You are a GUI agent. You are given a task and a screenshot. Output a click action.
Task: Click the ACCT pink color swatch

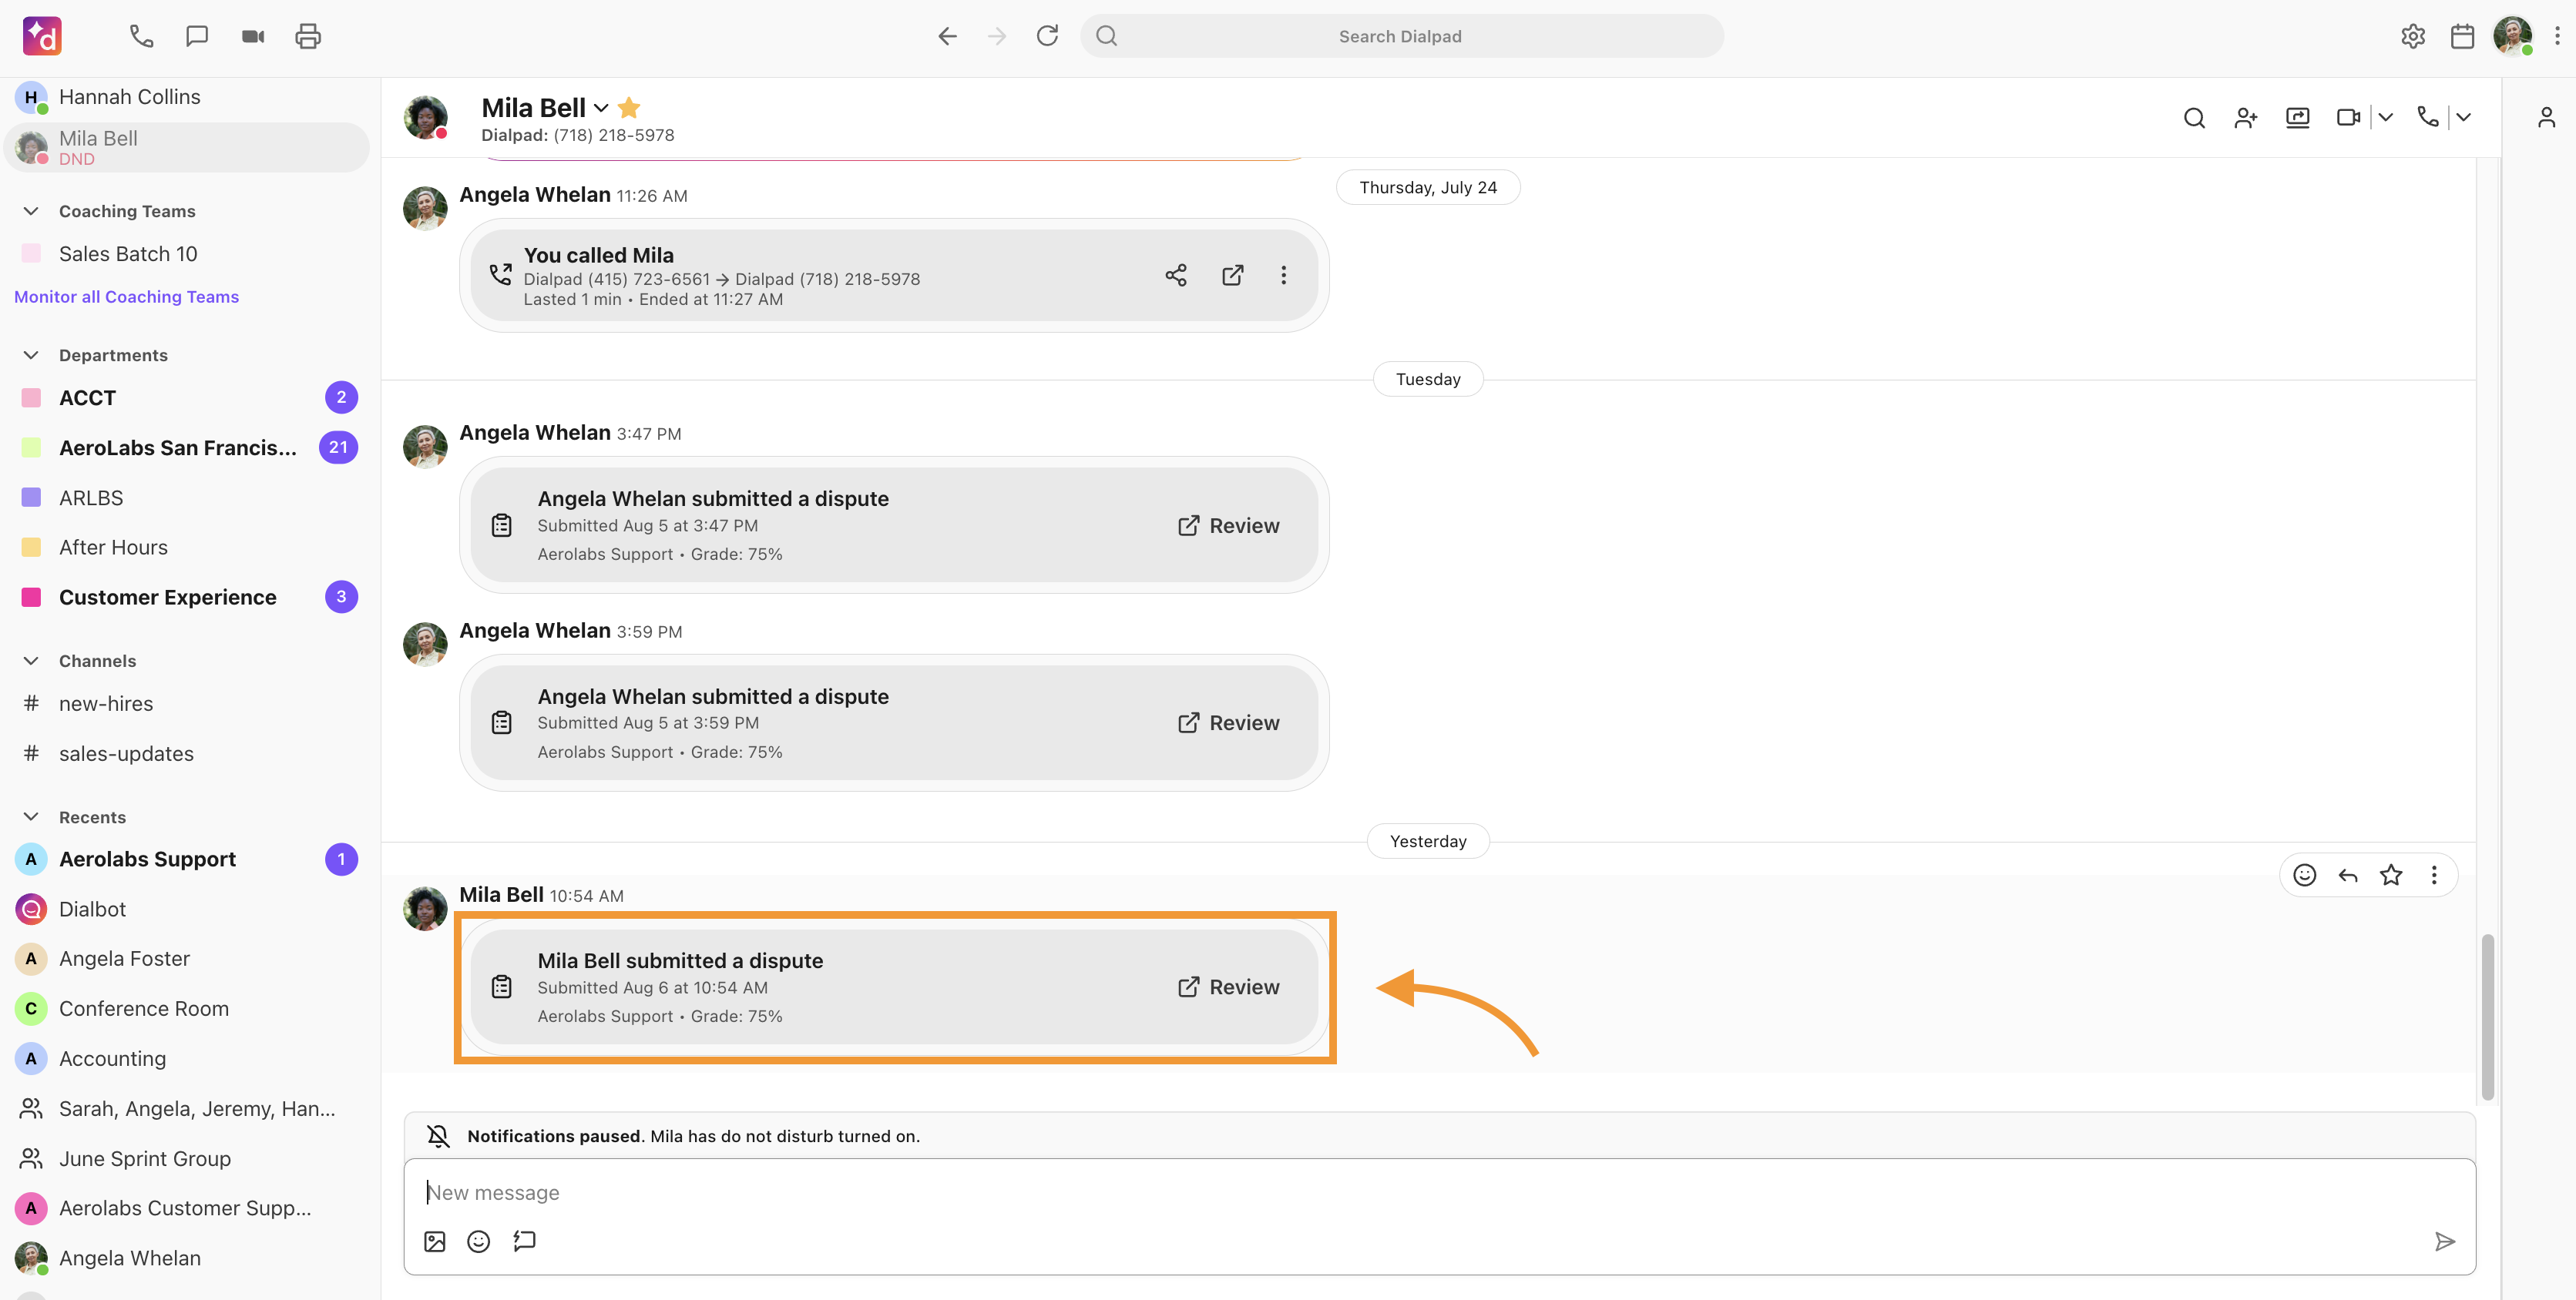pyautogui.click(x=31, y=397)
